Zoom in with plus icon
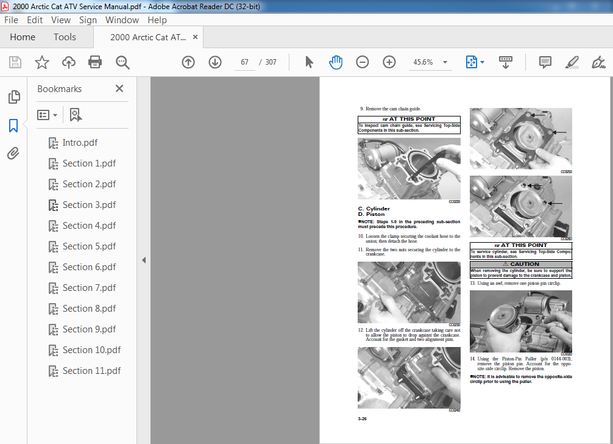613x444 pixels. click(x=389, y=62)
